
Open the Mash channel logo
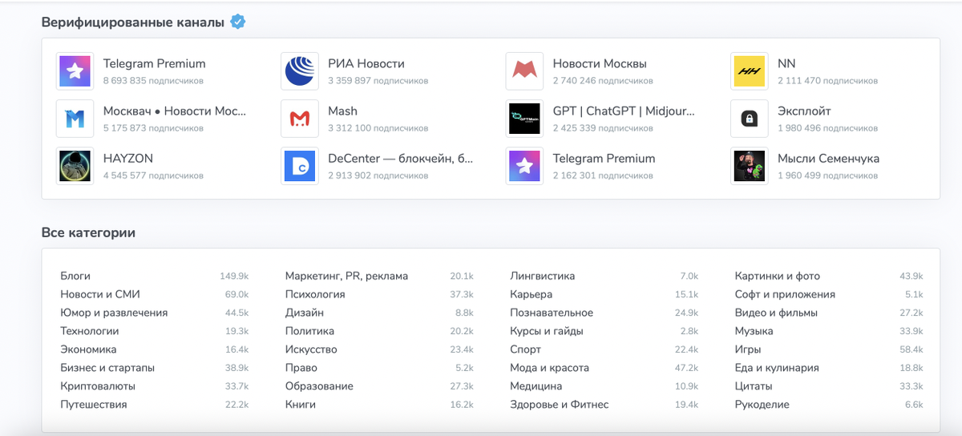(x=300, y=119)
